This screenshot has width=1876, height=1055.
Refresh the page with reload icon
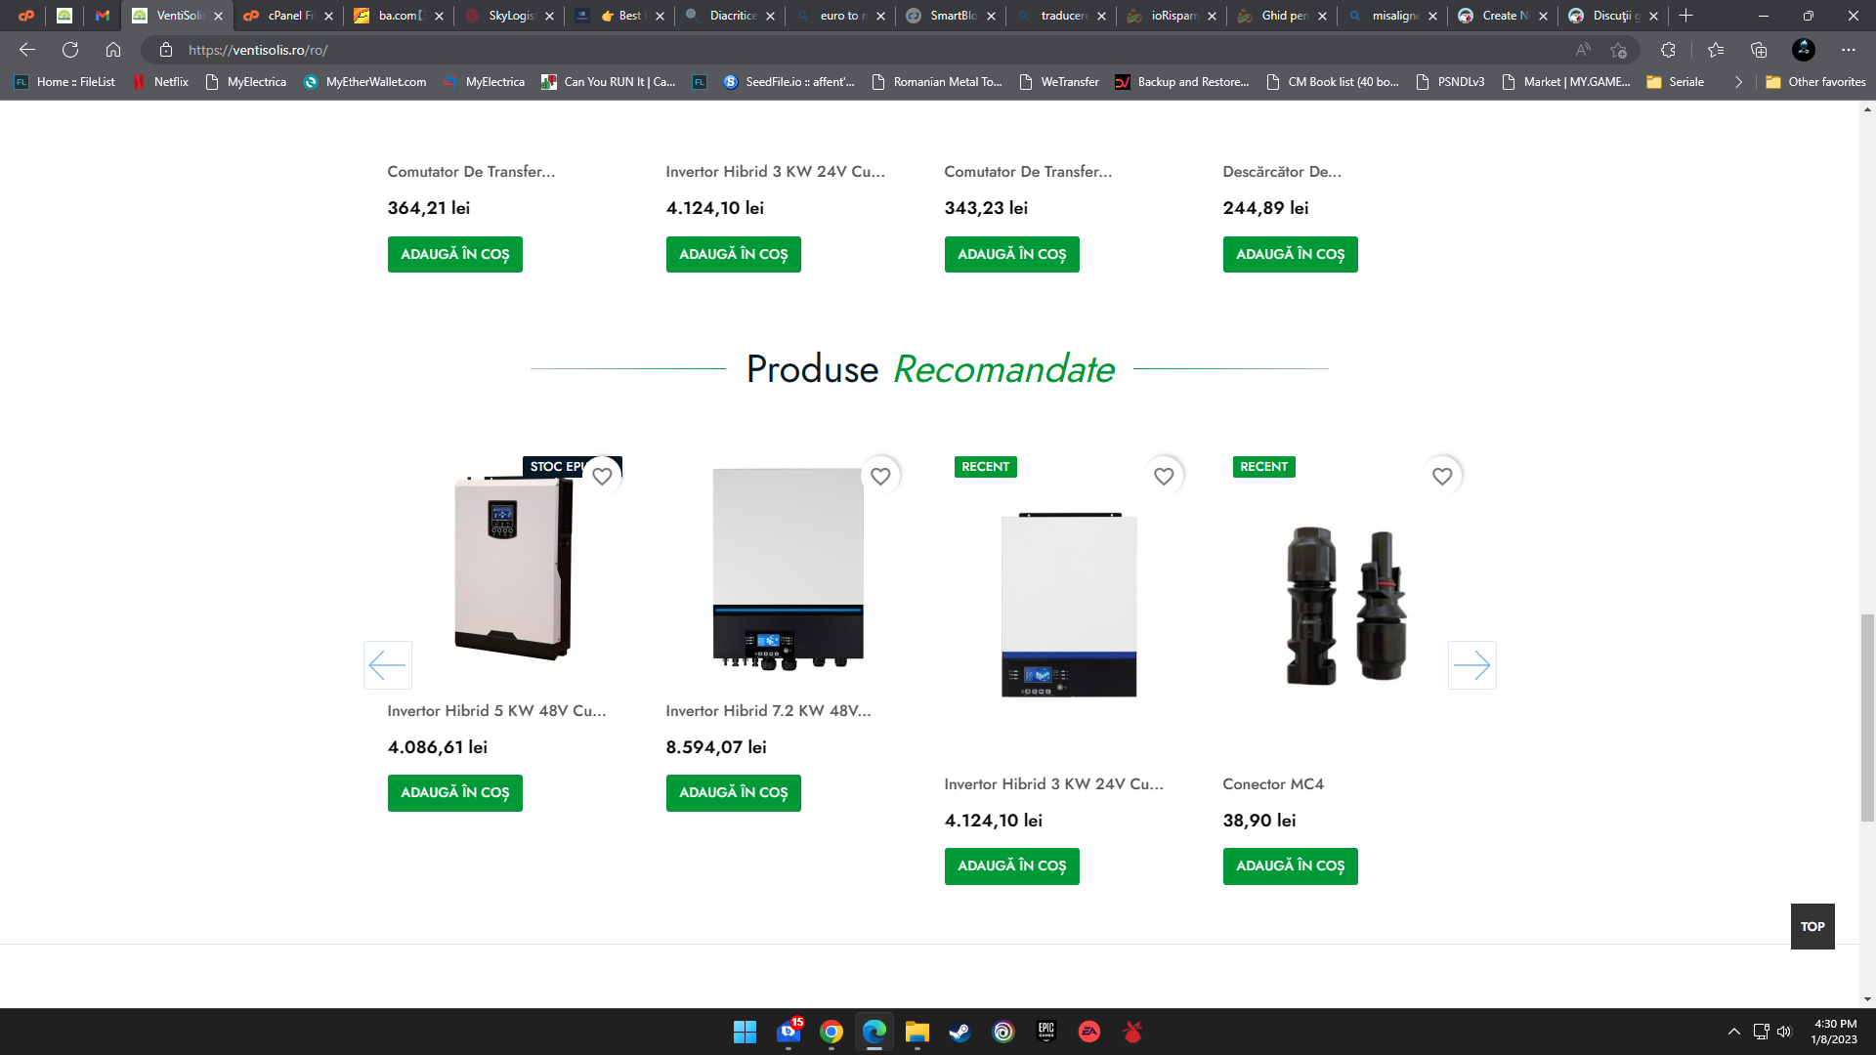tap(70, 50)
